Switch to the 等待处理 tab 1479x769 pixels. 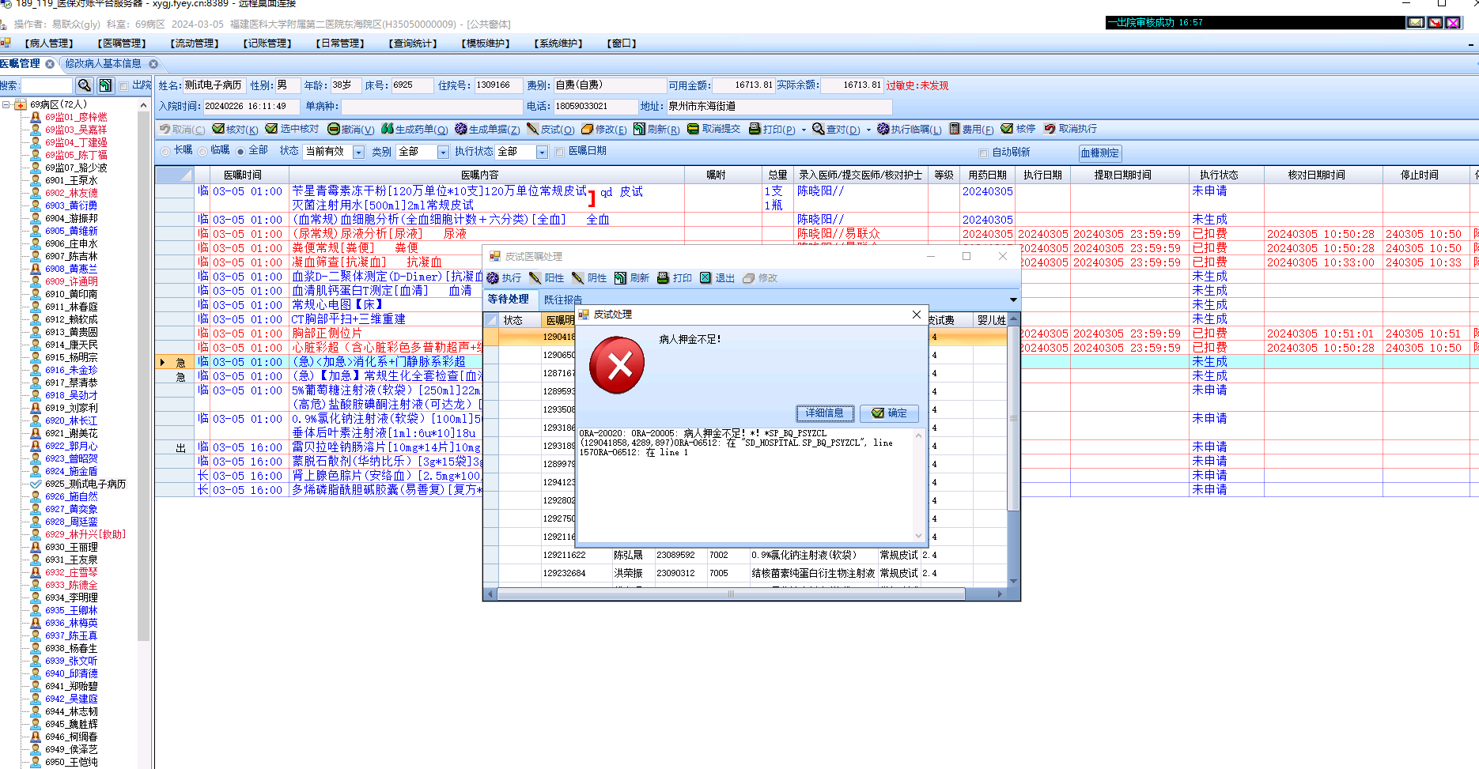click(x=508, y=300)
